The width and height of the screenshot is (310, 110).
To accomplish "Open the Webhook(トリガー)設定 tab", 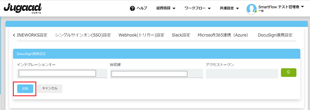I will 141,35.
